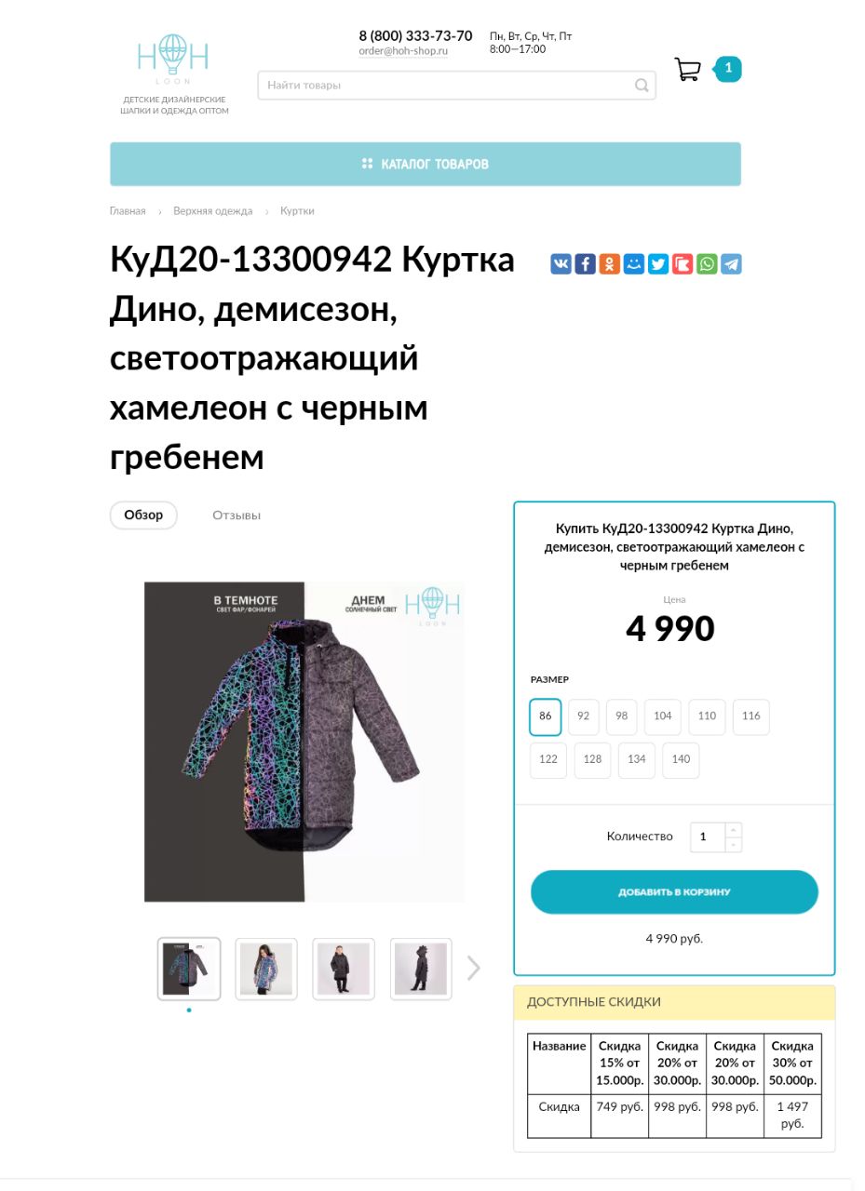Share the product on Twitter

(658, 264)
